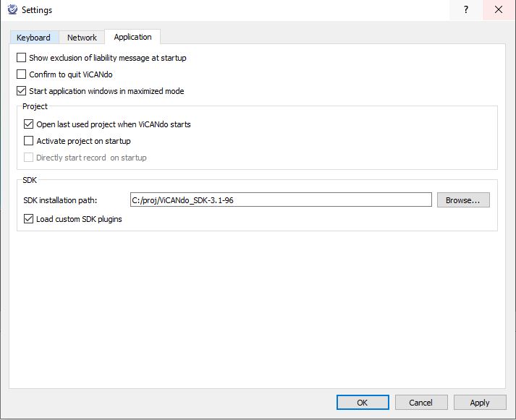Screen dimensions: 516x420
Task: Apply the current settings
Action: click(480, 402)
